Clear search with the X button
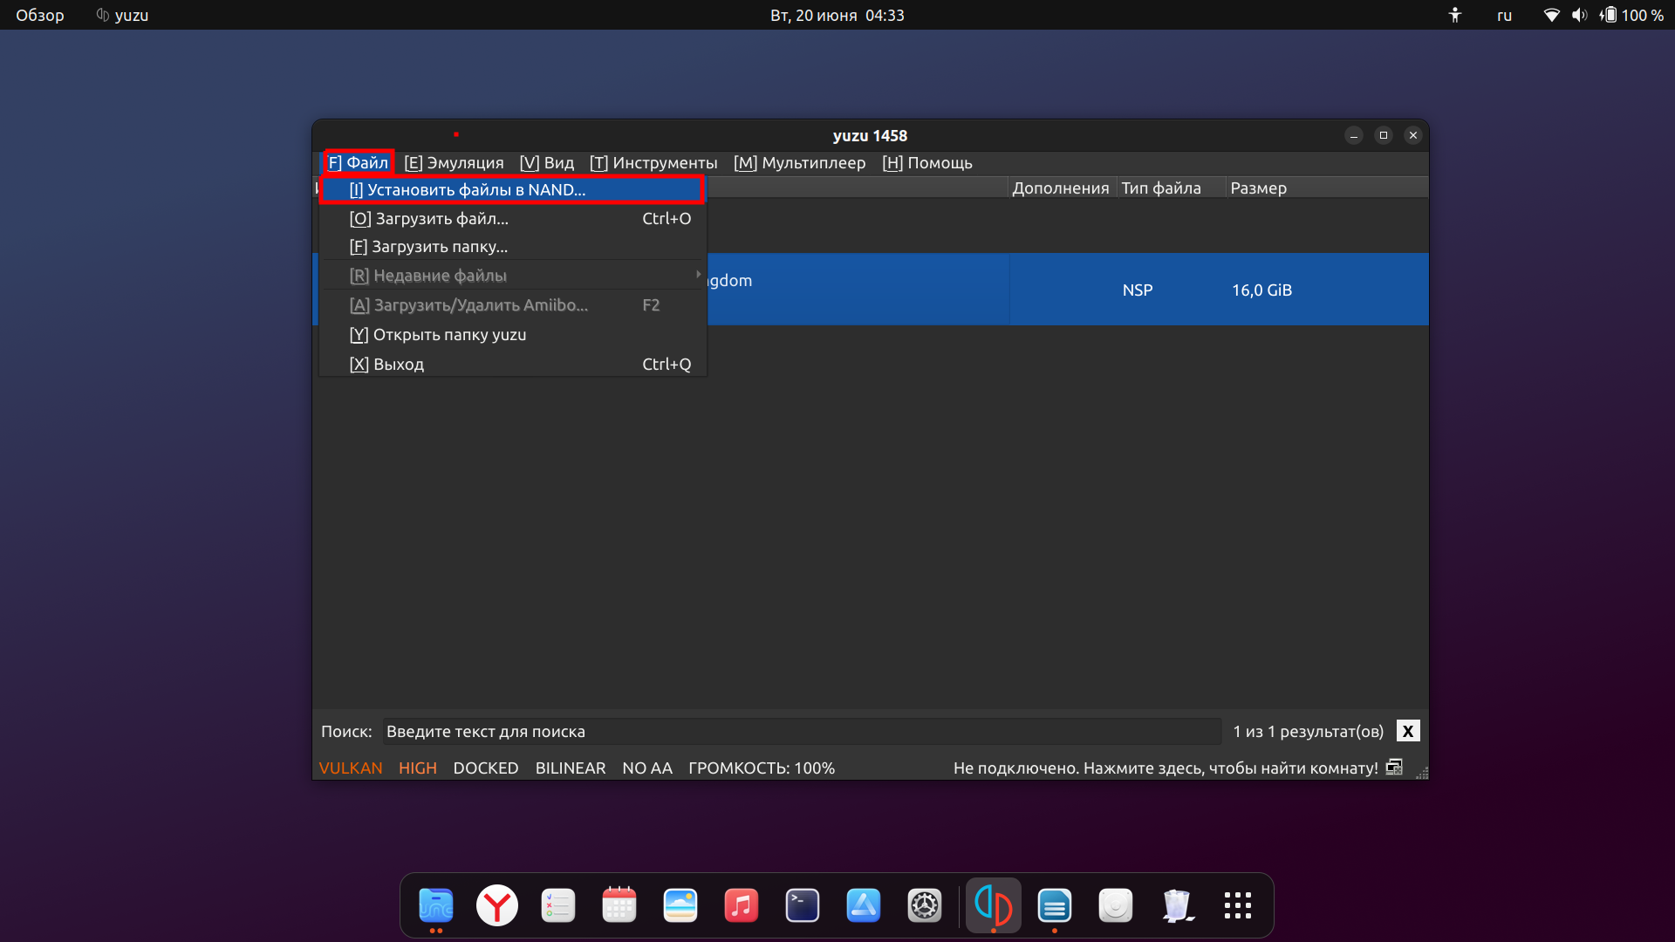Viewport: 1675px width, 942px height. coord(1408,731)
